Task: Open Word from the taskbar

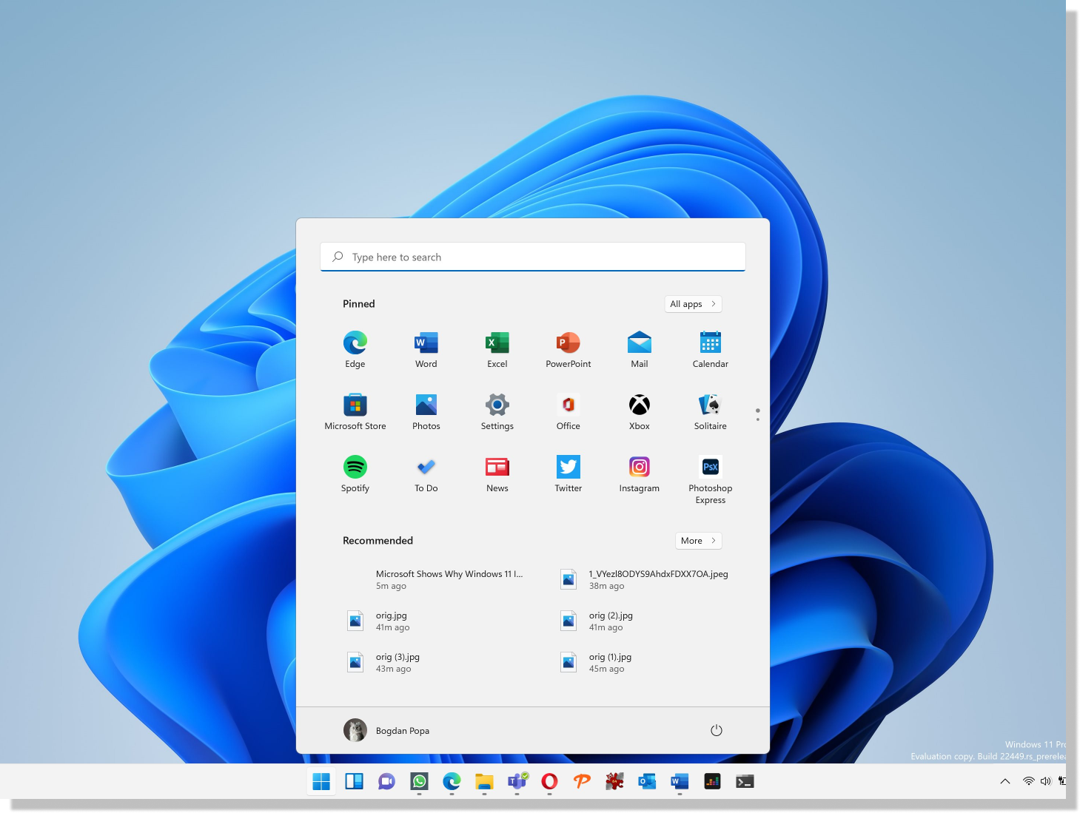Action: pos(680,781)
